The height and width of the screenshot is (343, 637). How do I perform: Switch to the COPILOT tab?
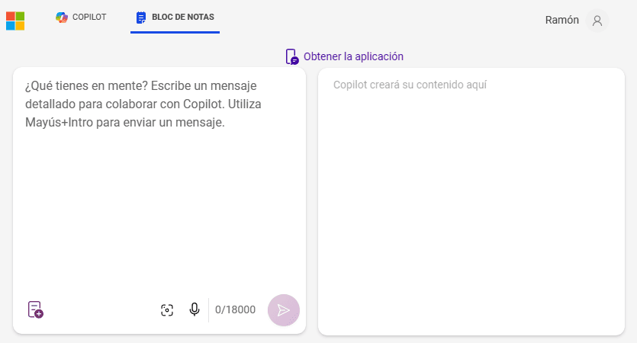[x=82, y=17]
